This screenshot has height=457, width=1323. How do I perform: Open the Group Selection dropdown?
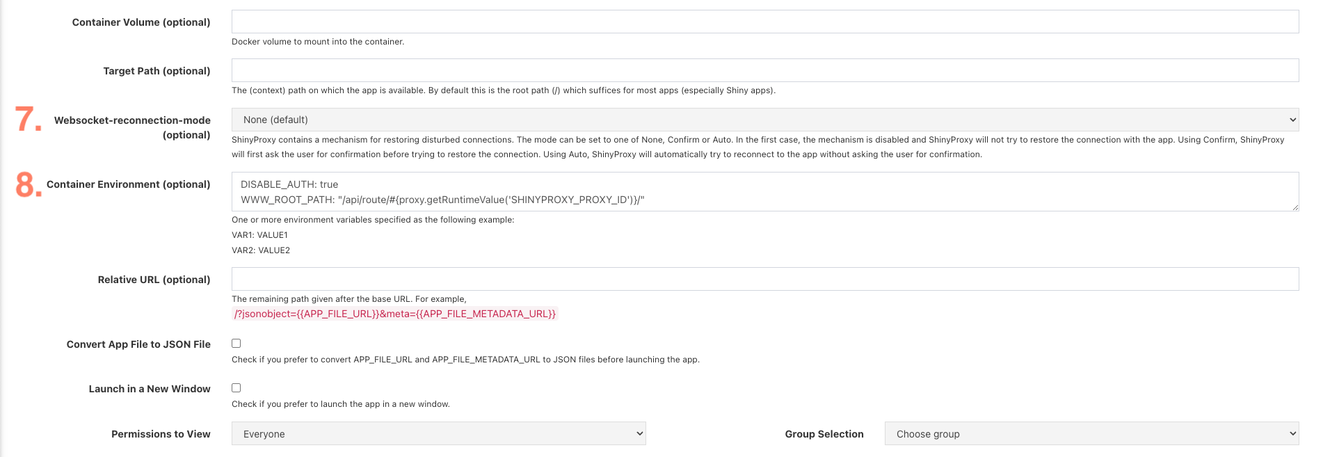[x=1092, y=433]
